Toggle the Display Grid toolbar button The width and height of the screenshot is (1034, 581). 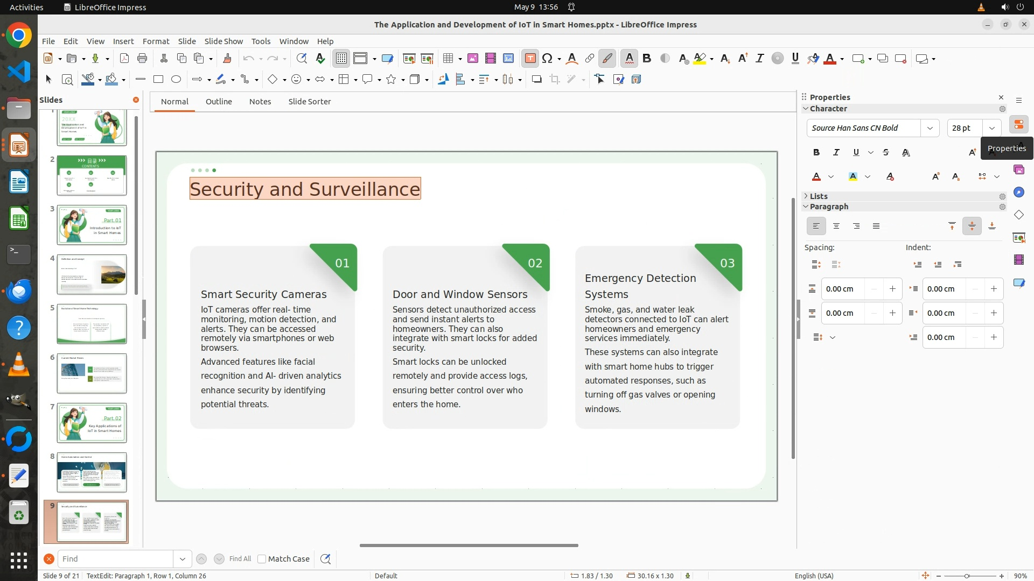tap(341, 59)
